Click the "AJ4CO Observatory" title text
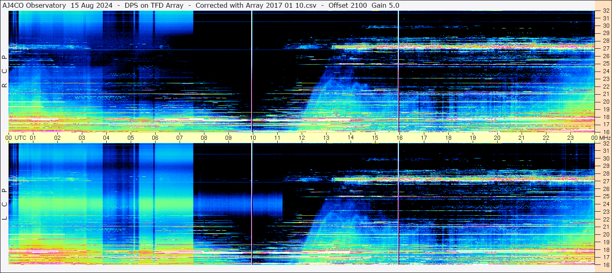 click(34, 5)
